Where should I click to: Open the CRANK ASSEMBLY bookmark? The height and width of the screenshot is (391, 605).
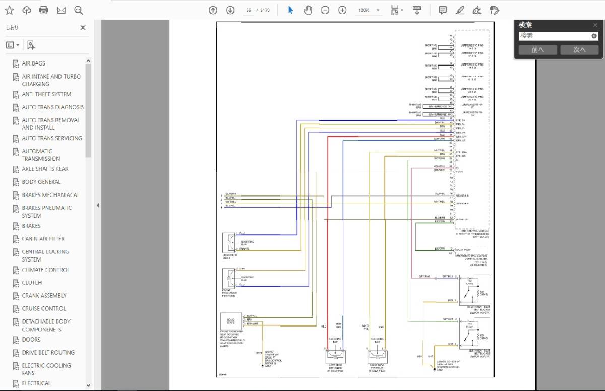tap(44, 296)
